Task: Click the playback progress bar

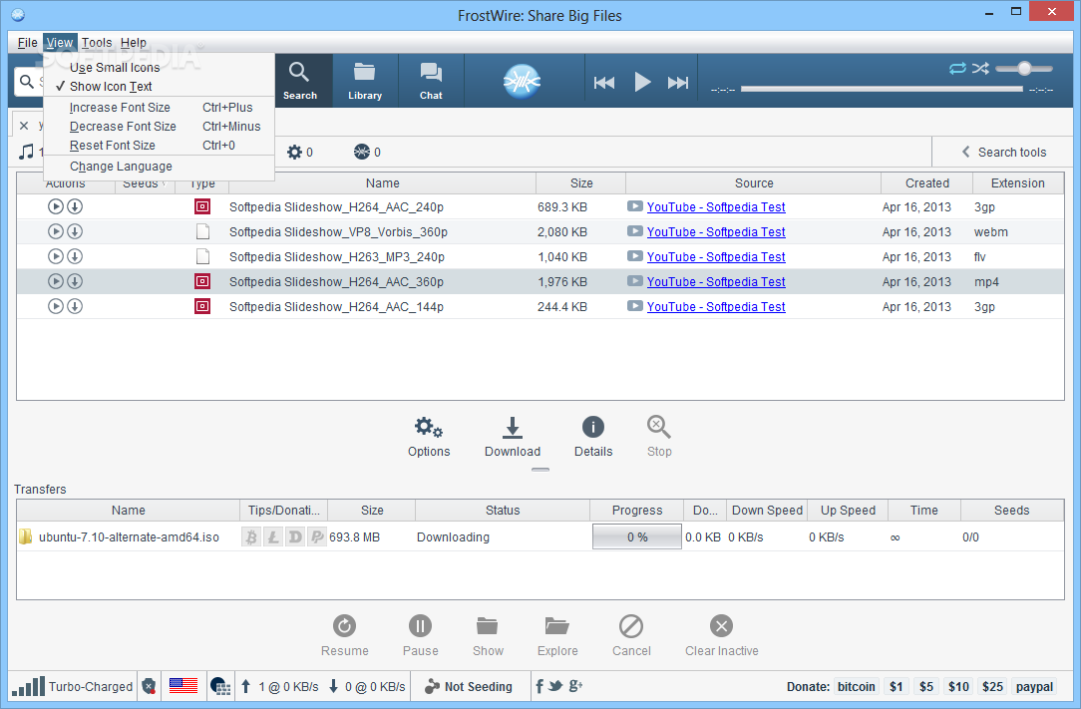Action: [882, 89]
